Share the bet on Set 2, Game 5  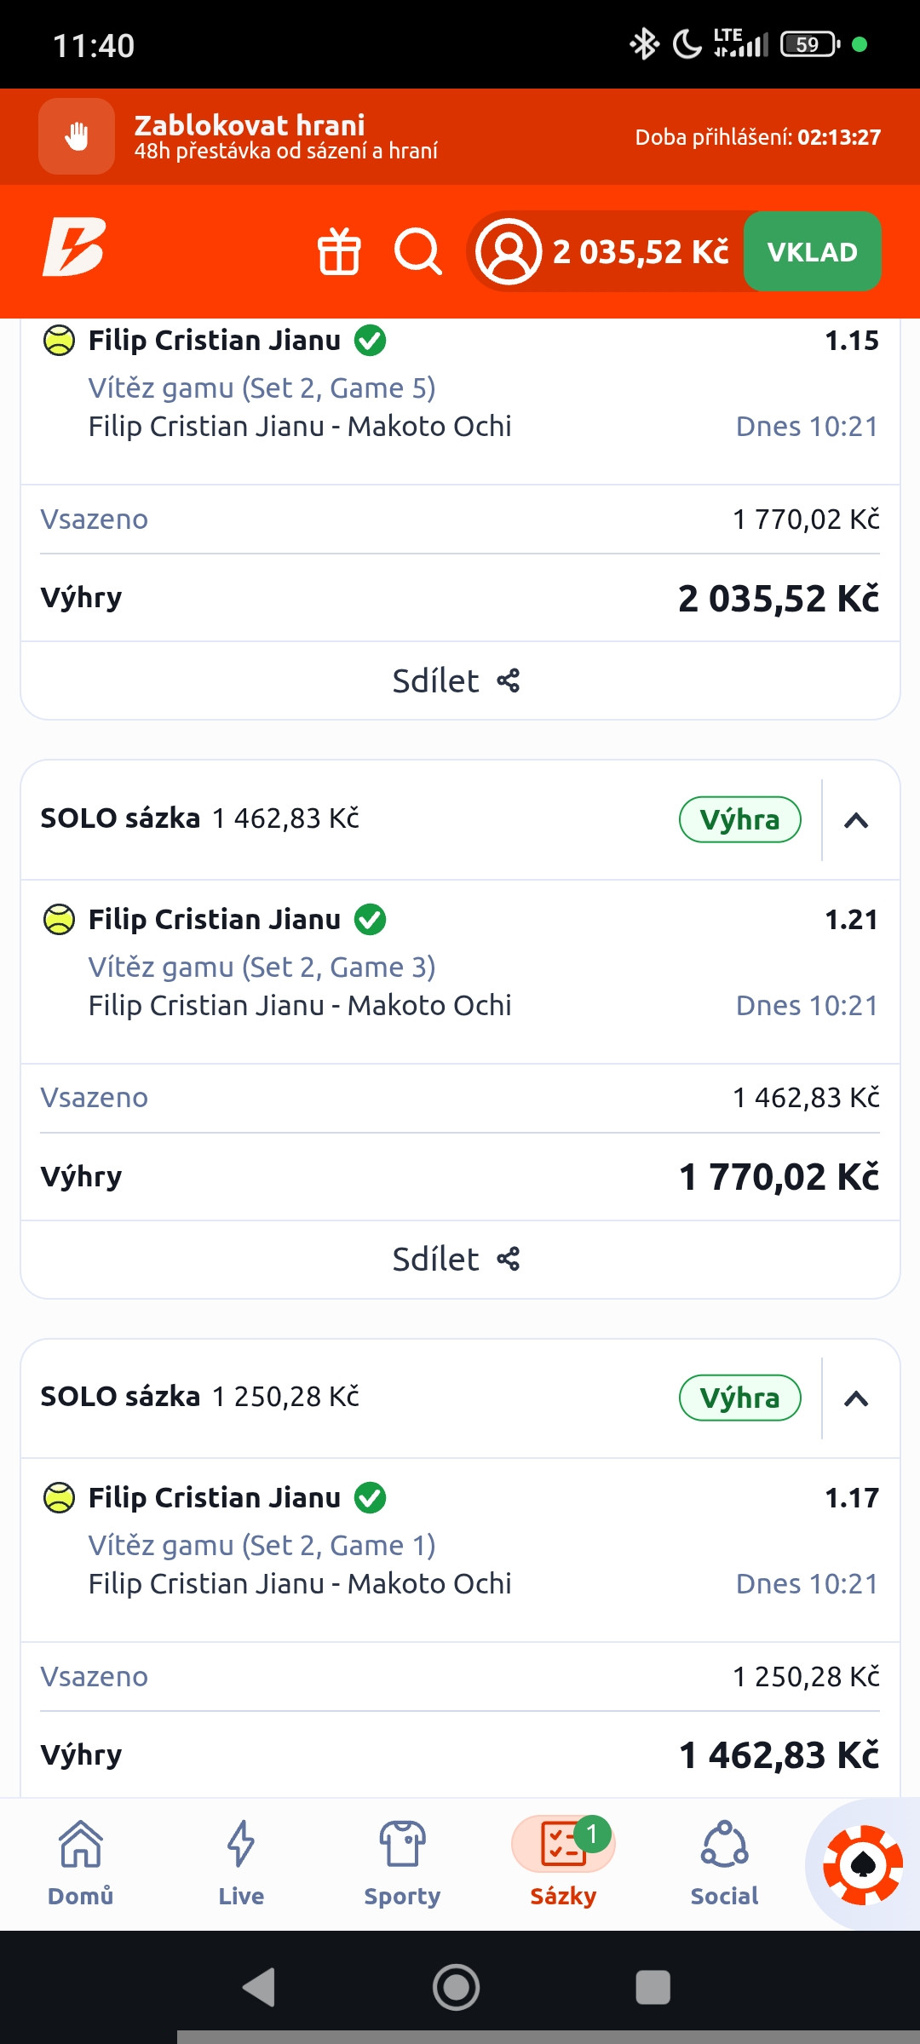coord(457,680)
